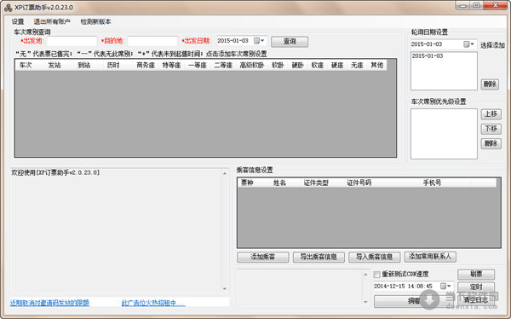
Task: Enable the 重新测试CDN速度 checkbox
Action: coord(377,275)
